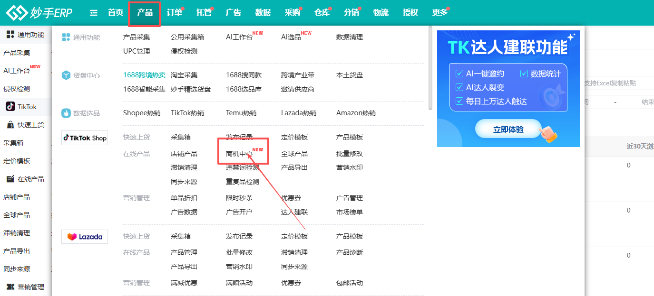Open 公用采集箱 in the menu
Viewport: 654px width, 296px height.
tap(187, 37)
